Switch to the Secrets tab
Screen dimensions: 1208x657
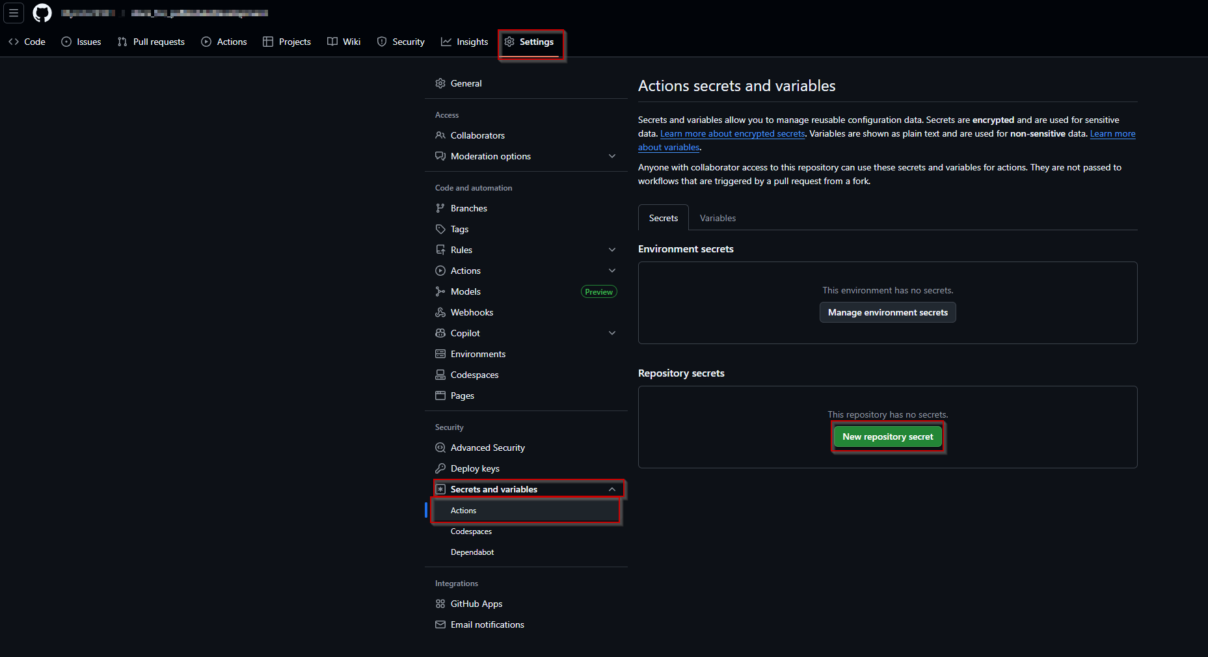[663, 217]
